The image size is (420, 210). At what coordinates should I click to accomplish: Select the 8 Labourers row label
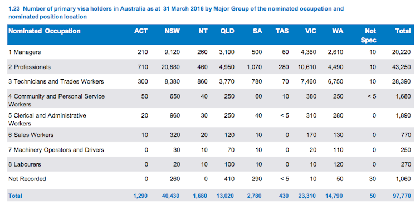[x=25, y=164]
